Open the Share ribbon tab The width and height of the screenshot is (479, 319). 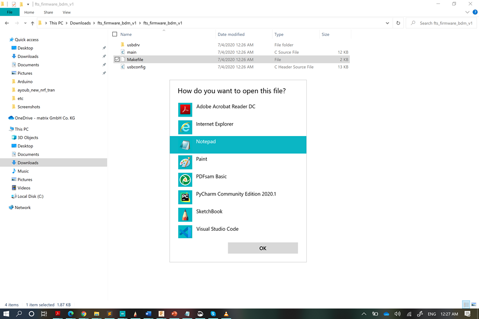[48, 12]
